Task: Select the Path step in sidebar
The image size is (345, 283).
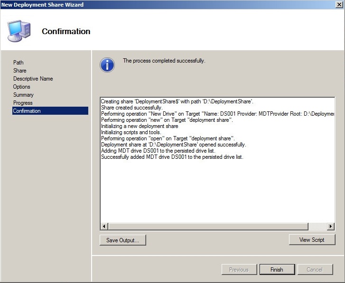Action: 19,63
